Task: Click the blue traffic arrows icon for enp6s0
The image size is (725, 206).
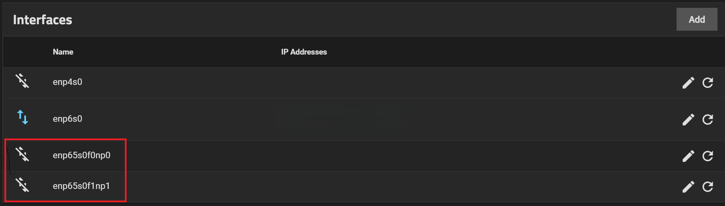Action: click(x=23, y=117)
